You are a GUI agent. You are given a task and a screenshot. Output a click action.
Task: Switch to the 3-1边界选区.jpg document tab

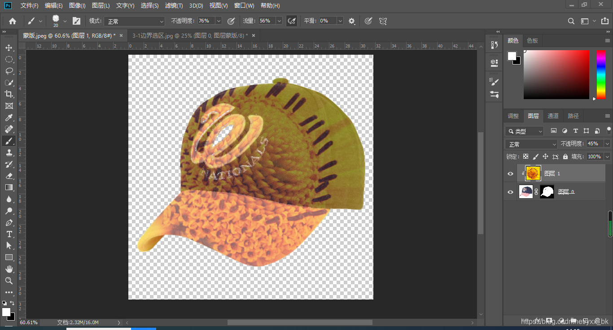(190, 35)
